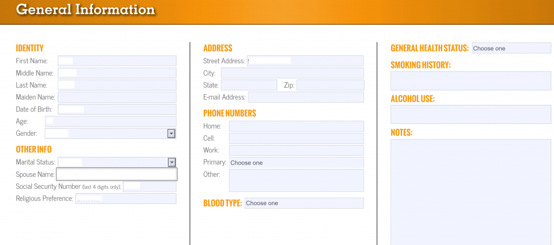Open the General Health Status dropdown
The width and height of the screenshot is (554, 245).
click(511, 48)
